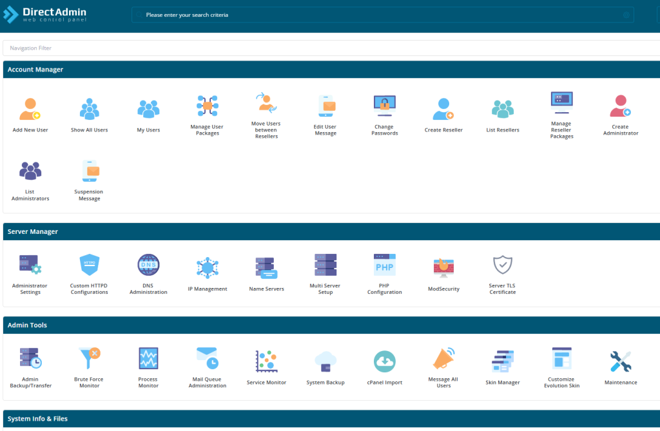660x431 pixels.
Task: Open the Mail Queue Administration icon
Action: [x=208, y=358]
